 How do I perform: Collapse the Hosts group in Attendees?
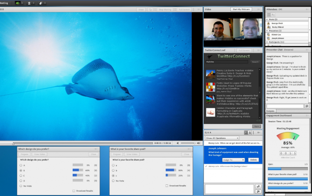tap(268, 20)
